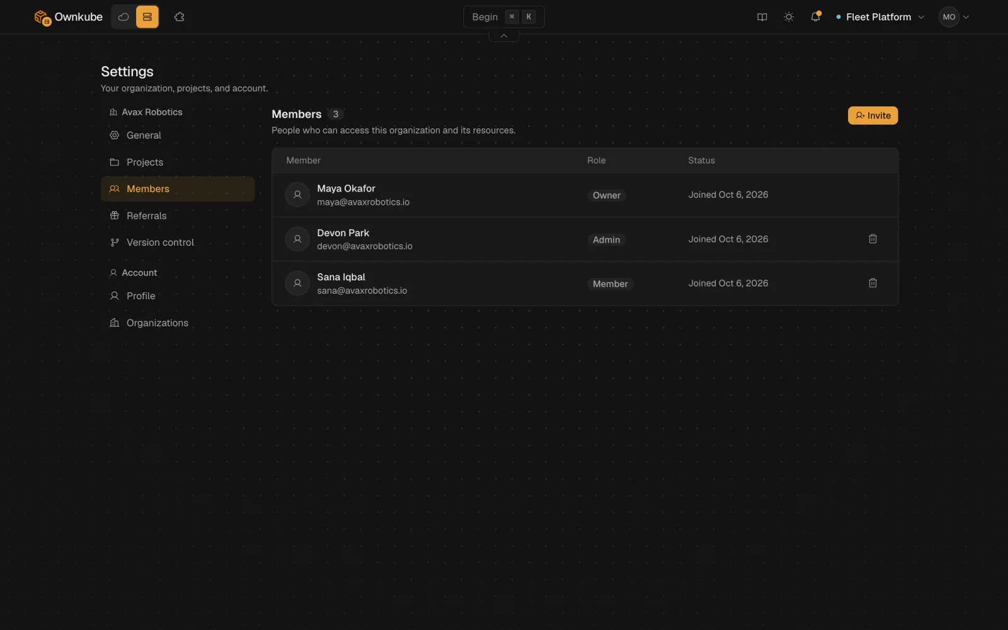1008x630 pixels.
Task: Open the Profile page
Action: (x=178, y=296)
